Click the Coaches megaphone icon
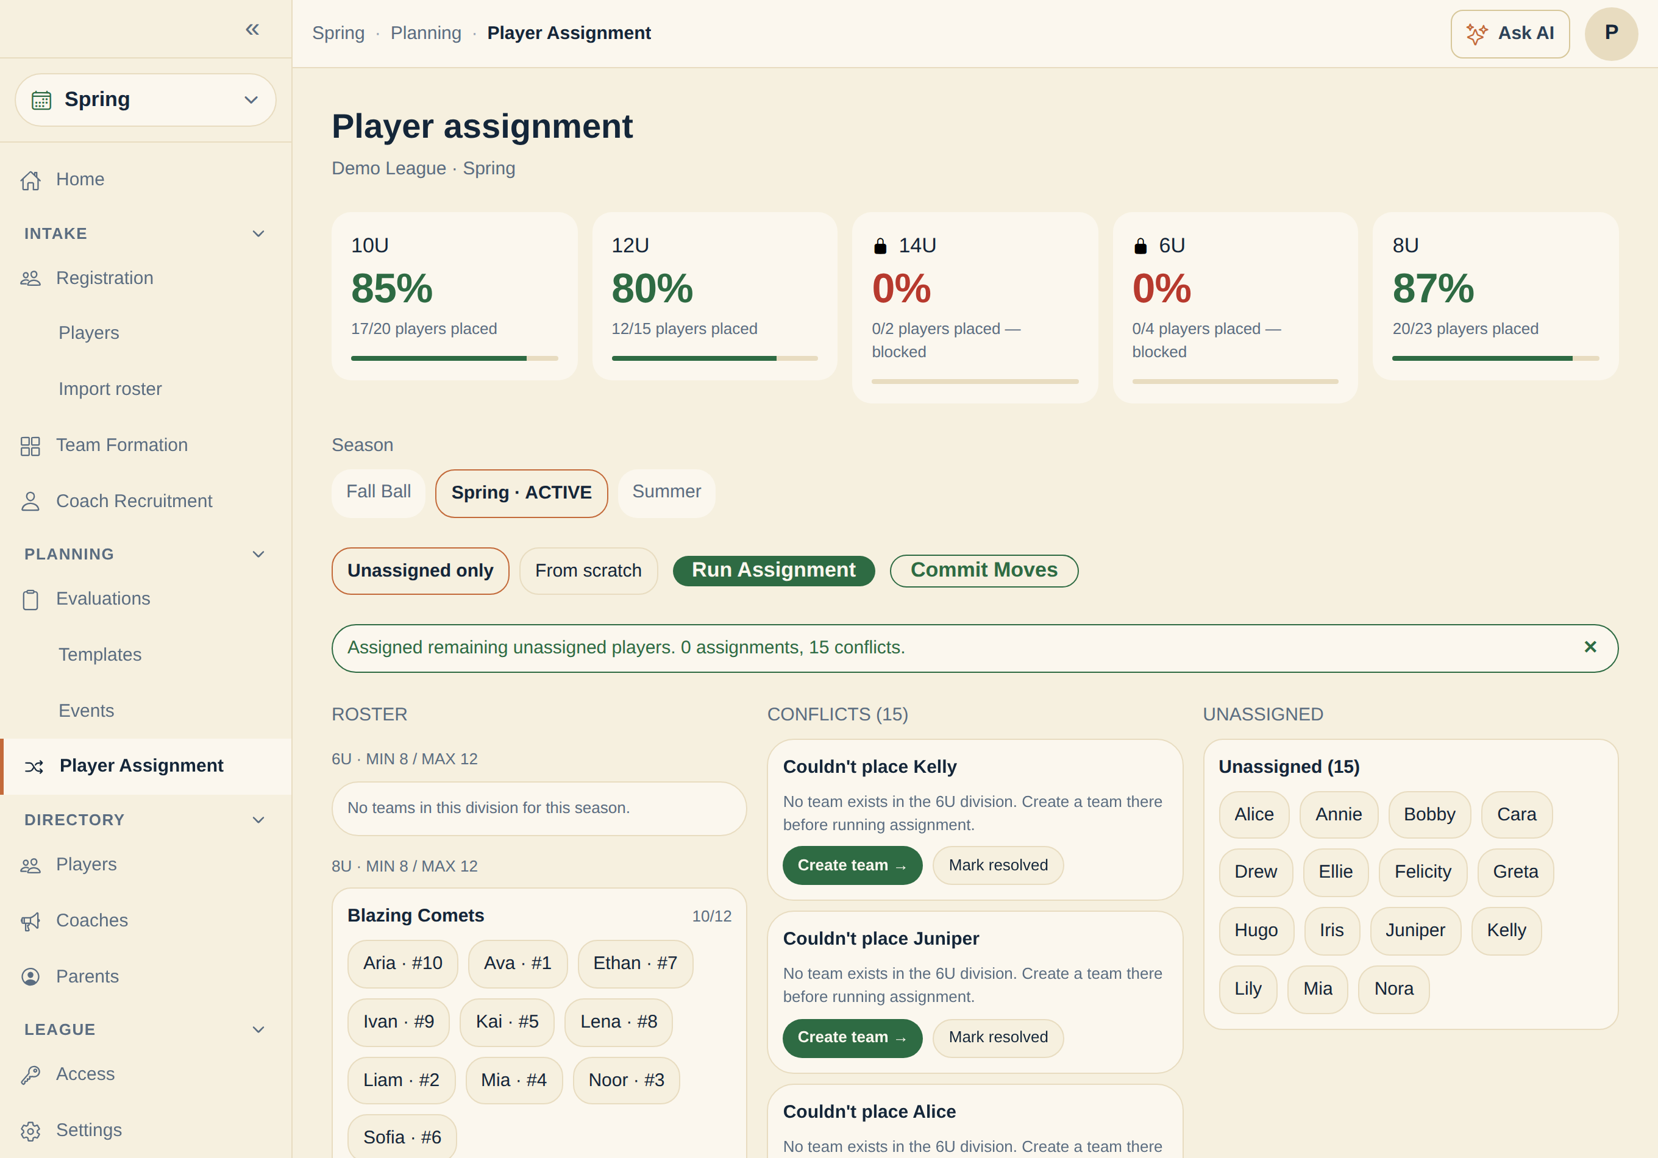The height and width of the screenshot is (1158, 1658). coord(30,921)
